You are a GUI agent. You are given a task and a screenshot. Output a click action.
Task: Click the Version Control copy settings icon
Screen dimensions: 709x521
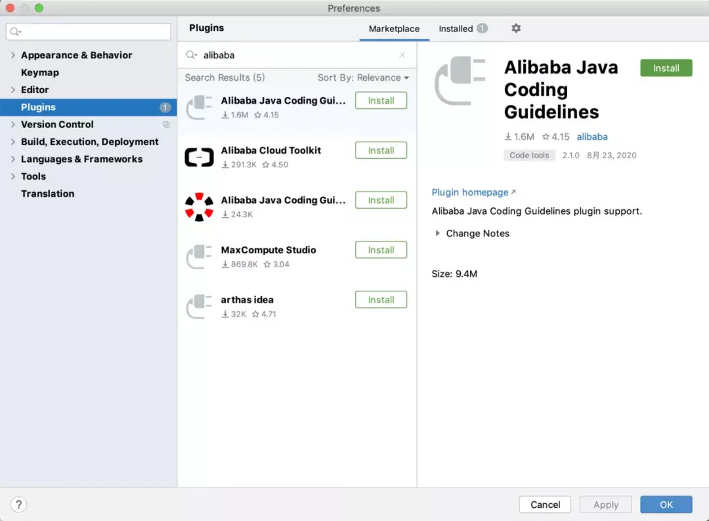coord(166,124)
